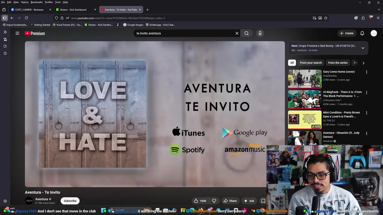This screenshot has height=215, width=383.
Task: Open the tracking protection shield icon
Action: [56, 18]
